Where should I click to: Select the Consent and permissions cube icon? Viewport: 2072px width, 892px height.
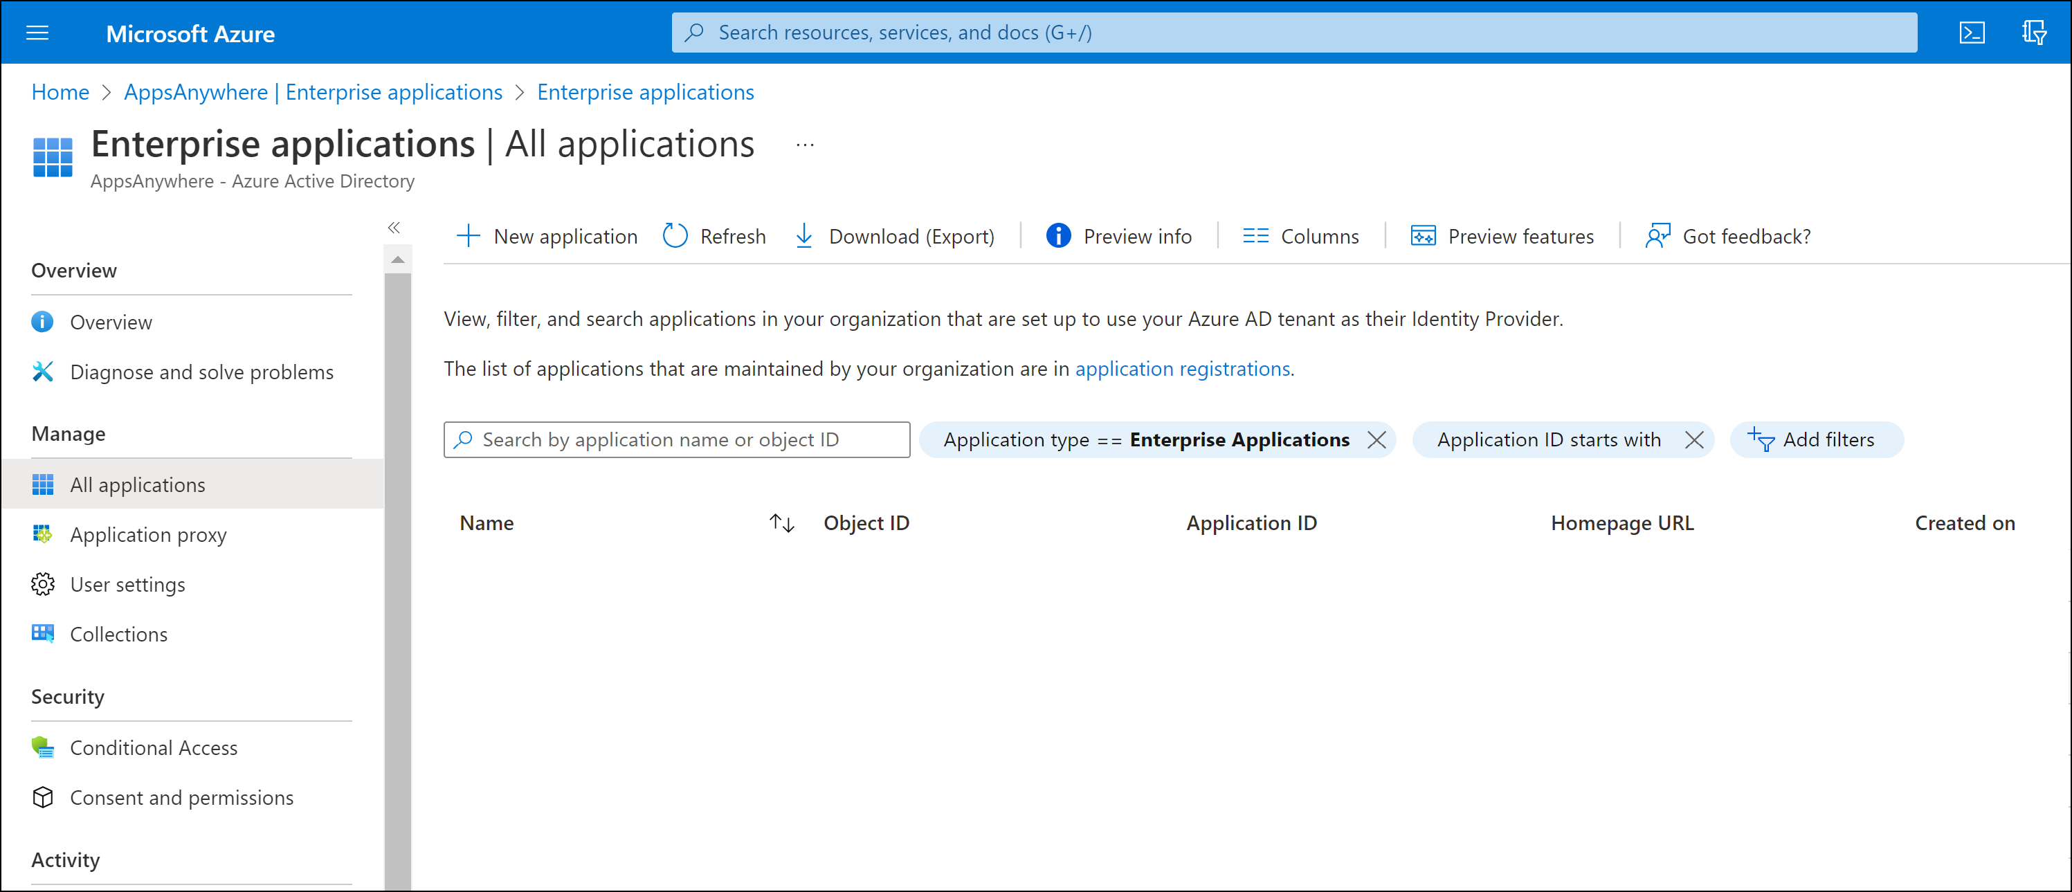click(x=43, y=797)
